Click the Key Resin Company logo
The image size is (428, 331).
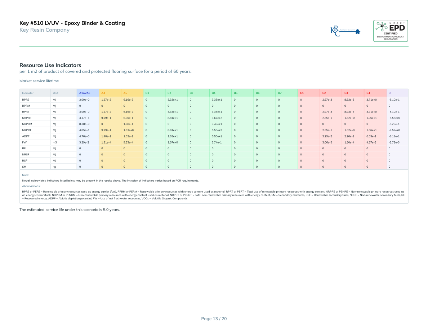point(345,31)
